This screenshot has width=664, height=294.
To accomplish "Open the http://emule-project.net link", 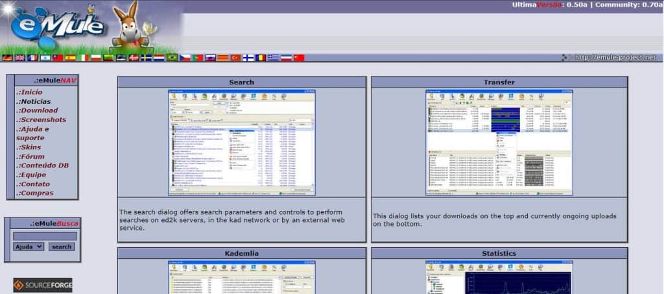I will 615,57.
